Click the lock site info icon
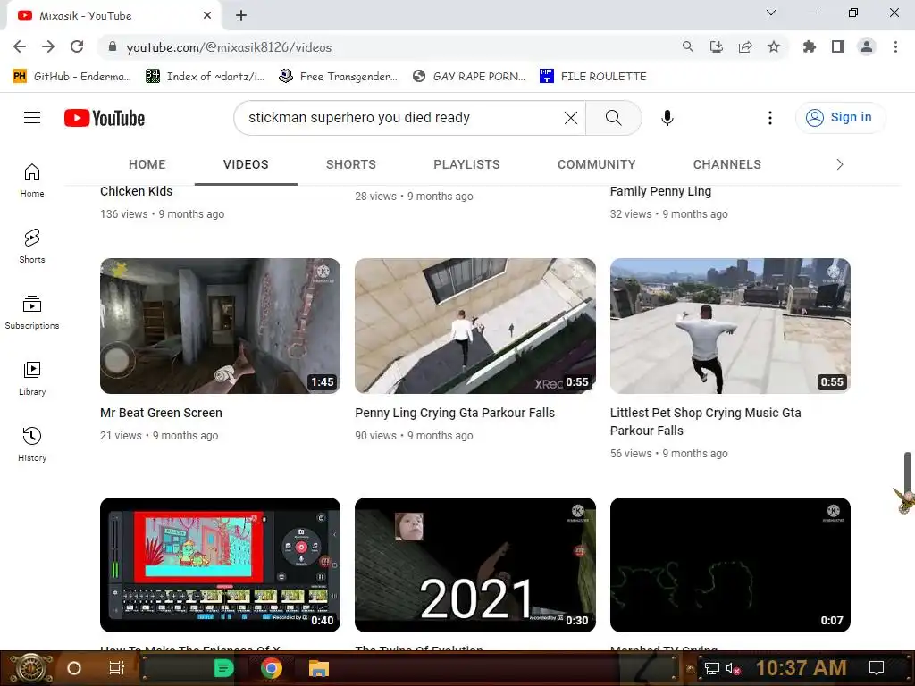 113,46
